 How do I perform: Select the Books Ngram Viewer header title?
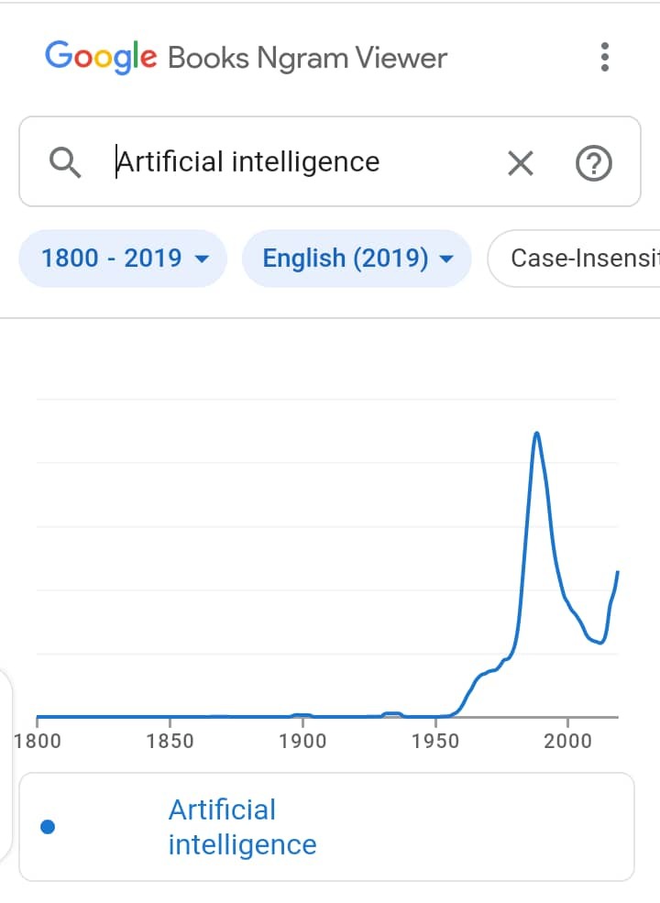[307, 57]
